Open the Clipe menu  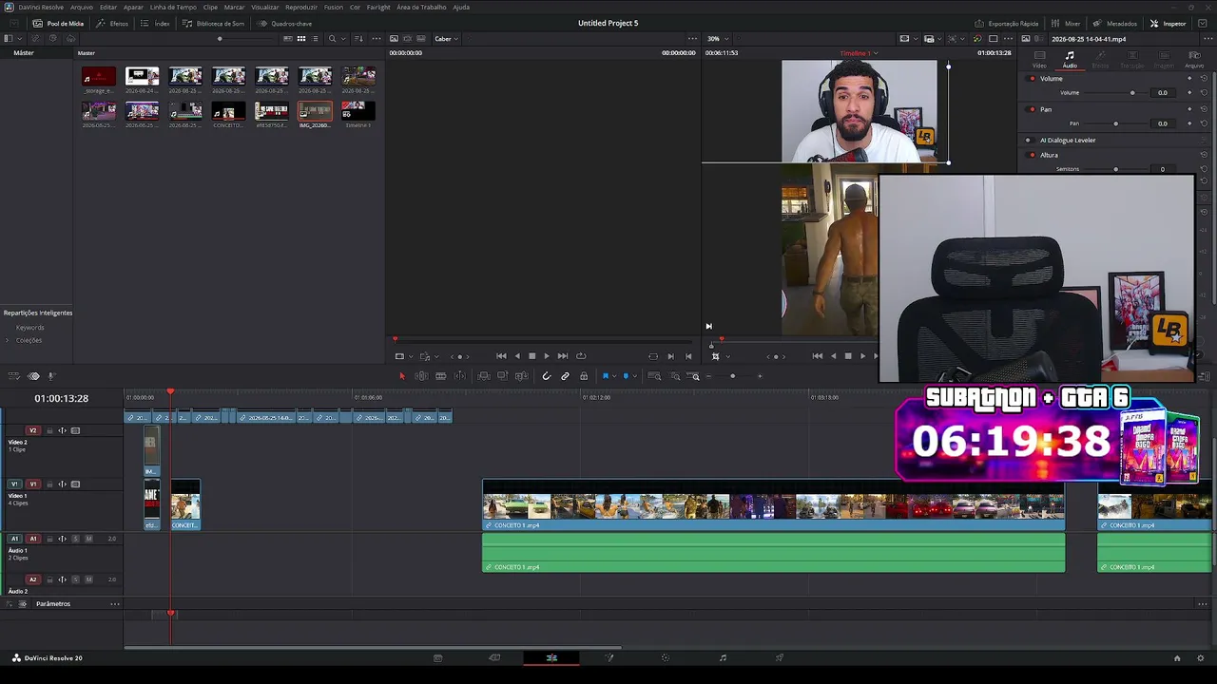(x=210, y=7)
